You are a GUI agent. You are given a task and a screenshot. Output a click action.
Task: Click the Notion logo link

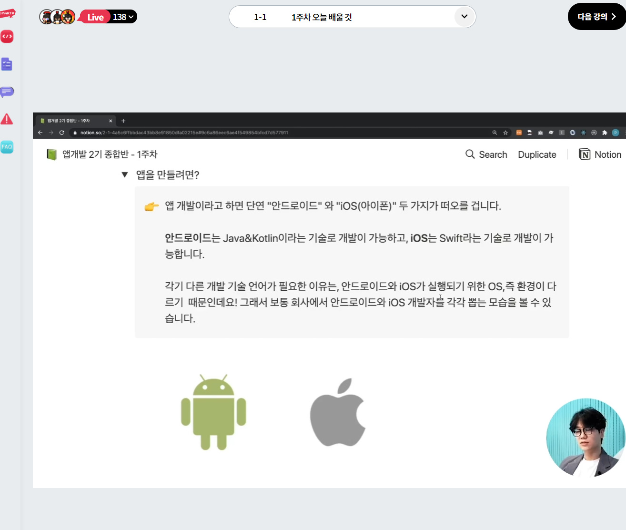(x=600, y=154)
